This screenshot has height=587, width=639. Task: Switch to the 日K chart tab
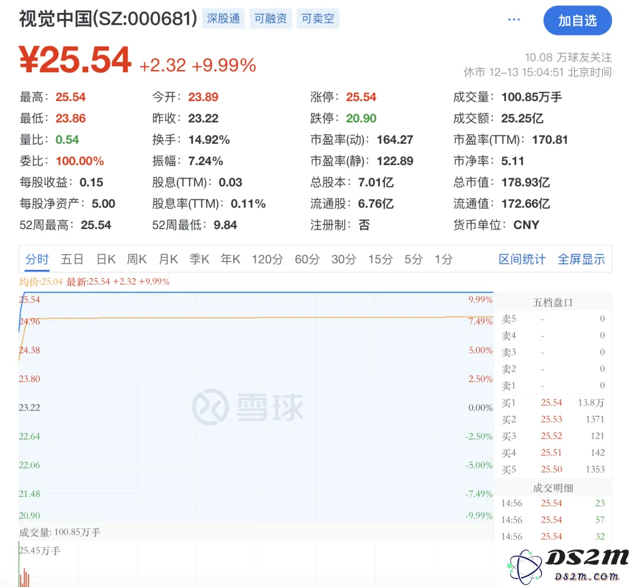106,259
